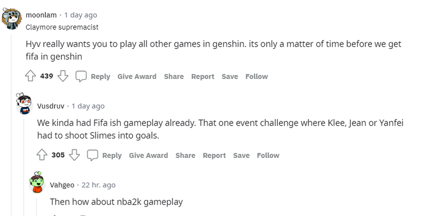
Task: Click reply speech bubble on moonlam's comment
Action: [x=81, y=76]
